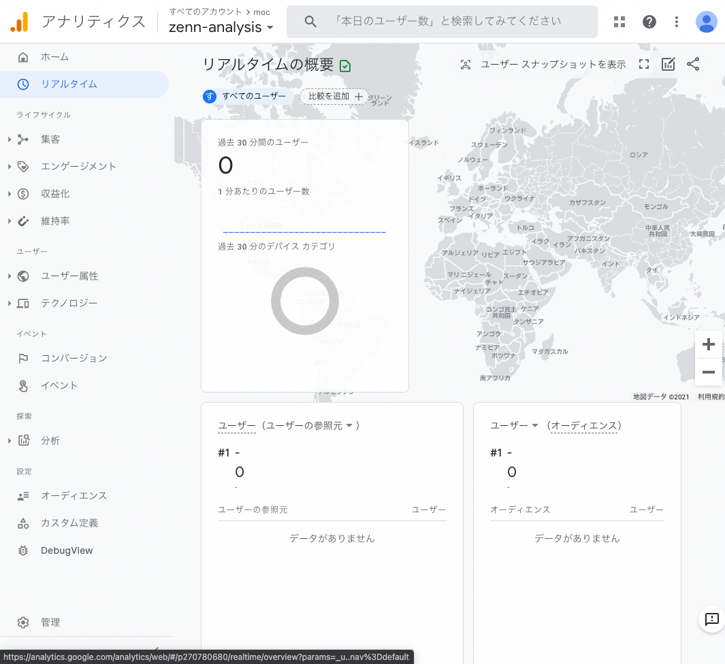Open イベント item in the sidebar
This screenshot has height=664, width=725.
click(59, 385)
